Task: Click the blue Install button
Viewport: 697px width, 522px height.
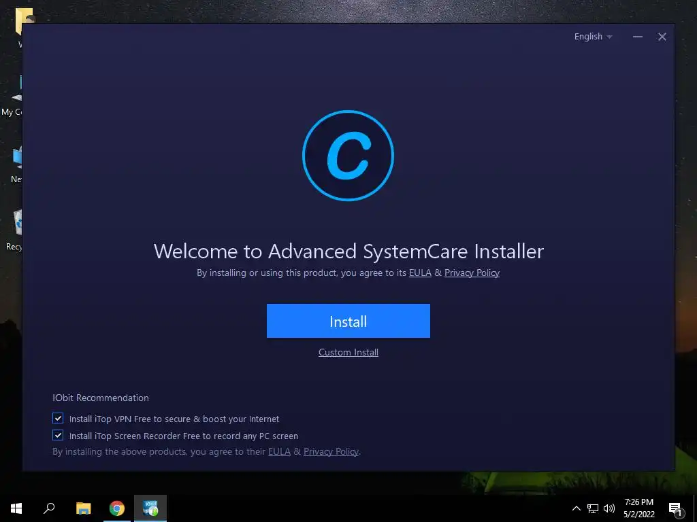Action: pos(348,321)
